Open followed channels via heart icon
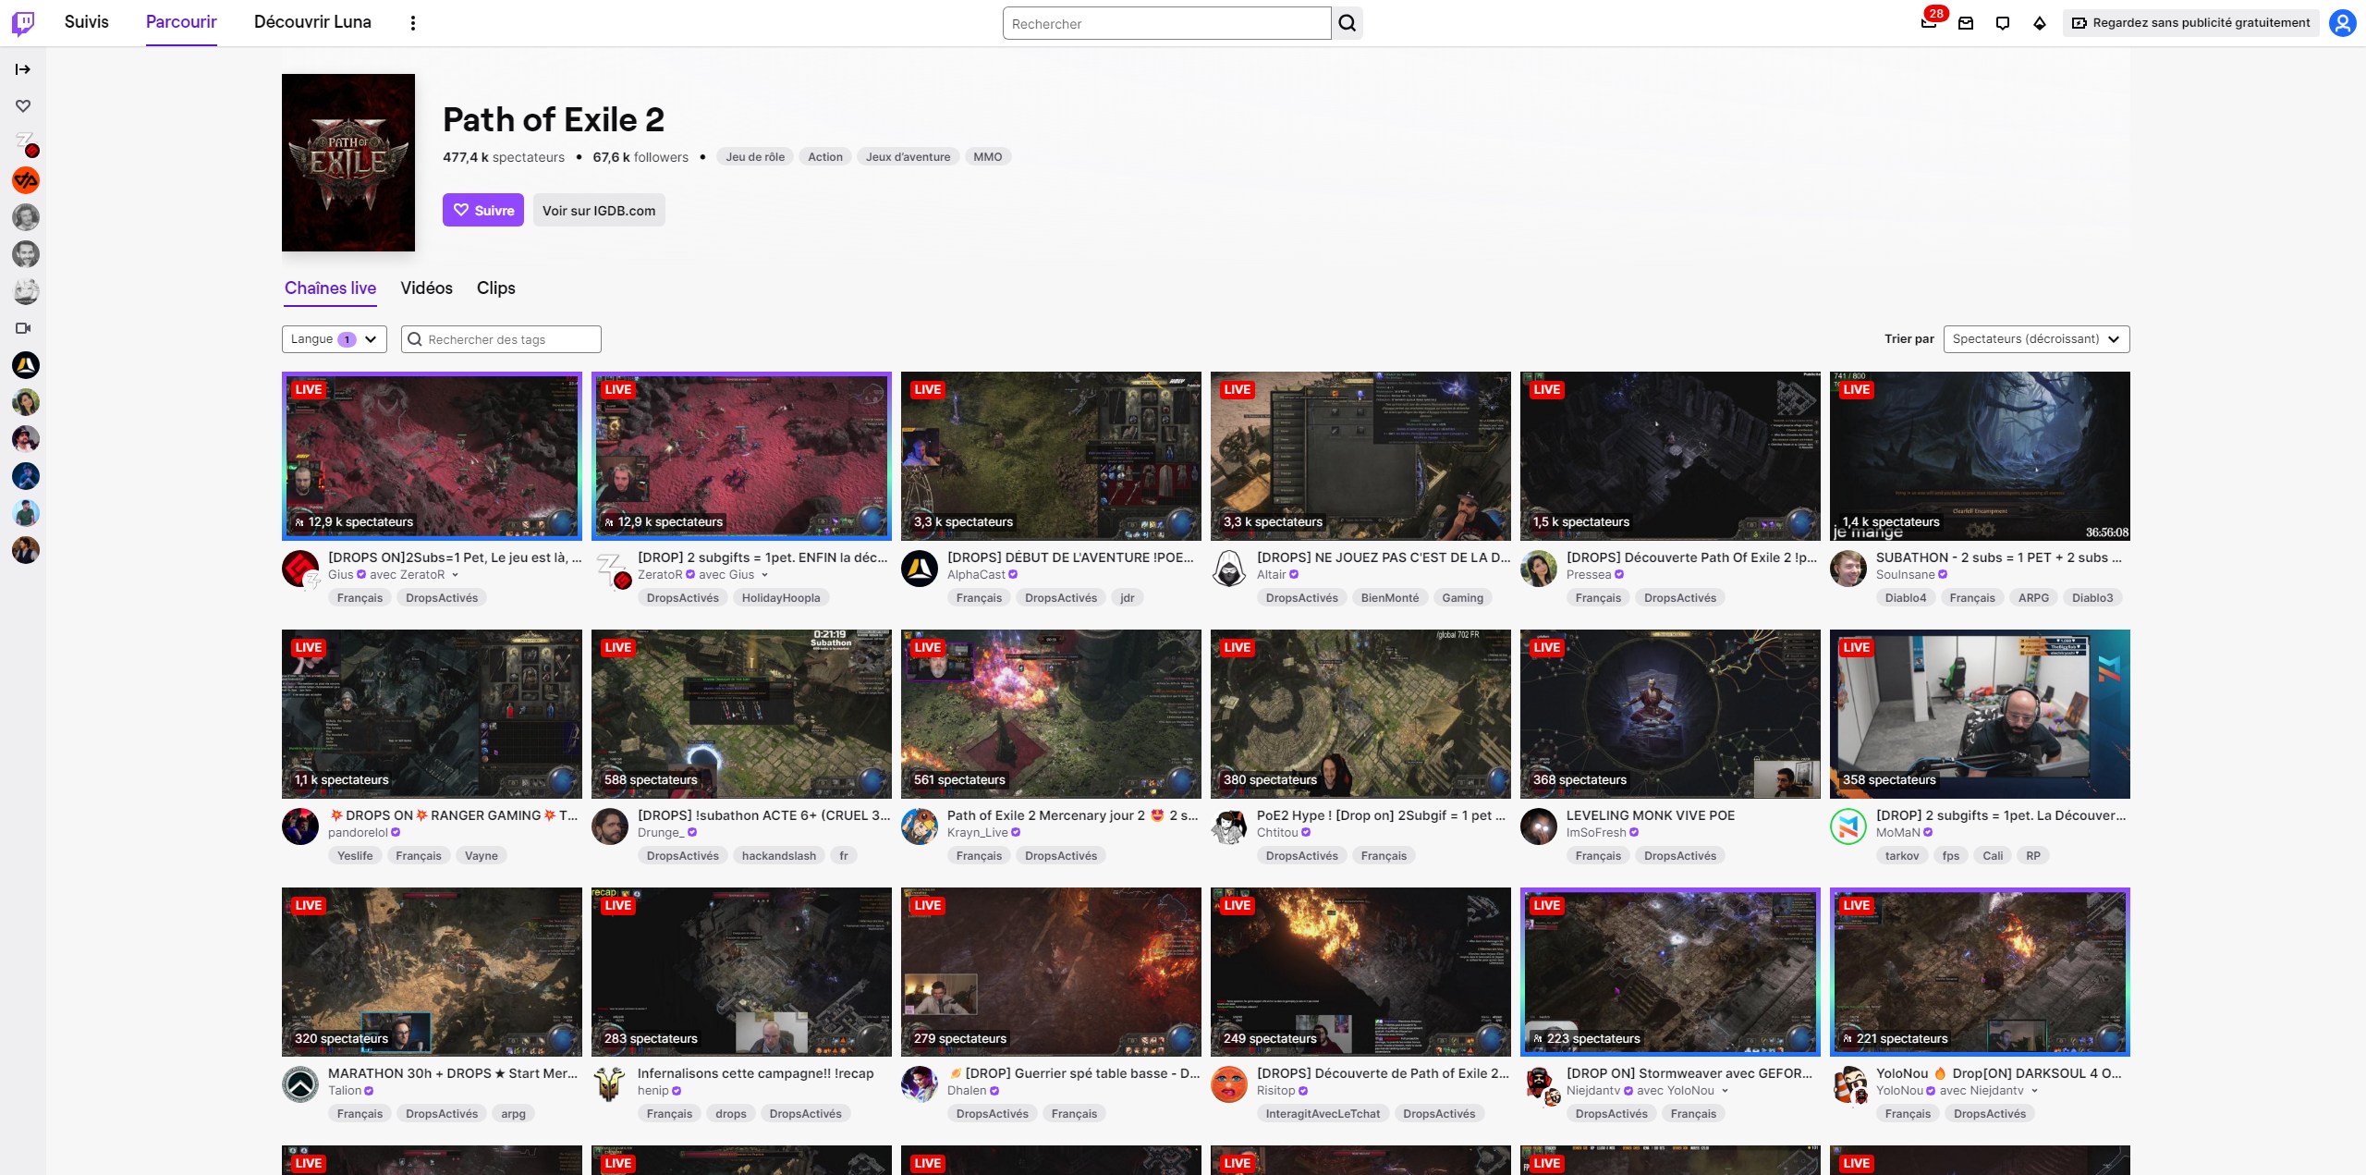 [x=24, y=105]
